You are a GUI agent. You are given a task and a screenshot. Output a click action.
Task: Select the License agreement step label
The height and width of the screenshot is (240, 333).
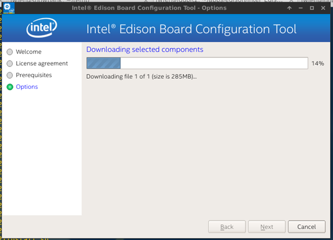point(42,64)
